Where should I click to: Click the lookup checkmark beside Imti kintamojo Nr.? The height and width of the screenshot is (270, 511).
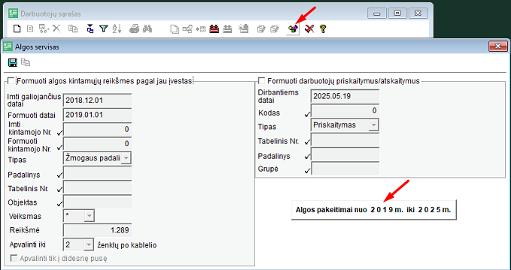pos(59,133)
